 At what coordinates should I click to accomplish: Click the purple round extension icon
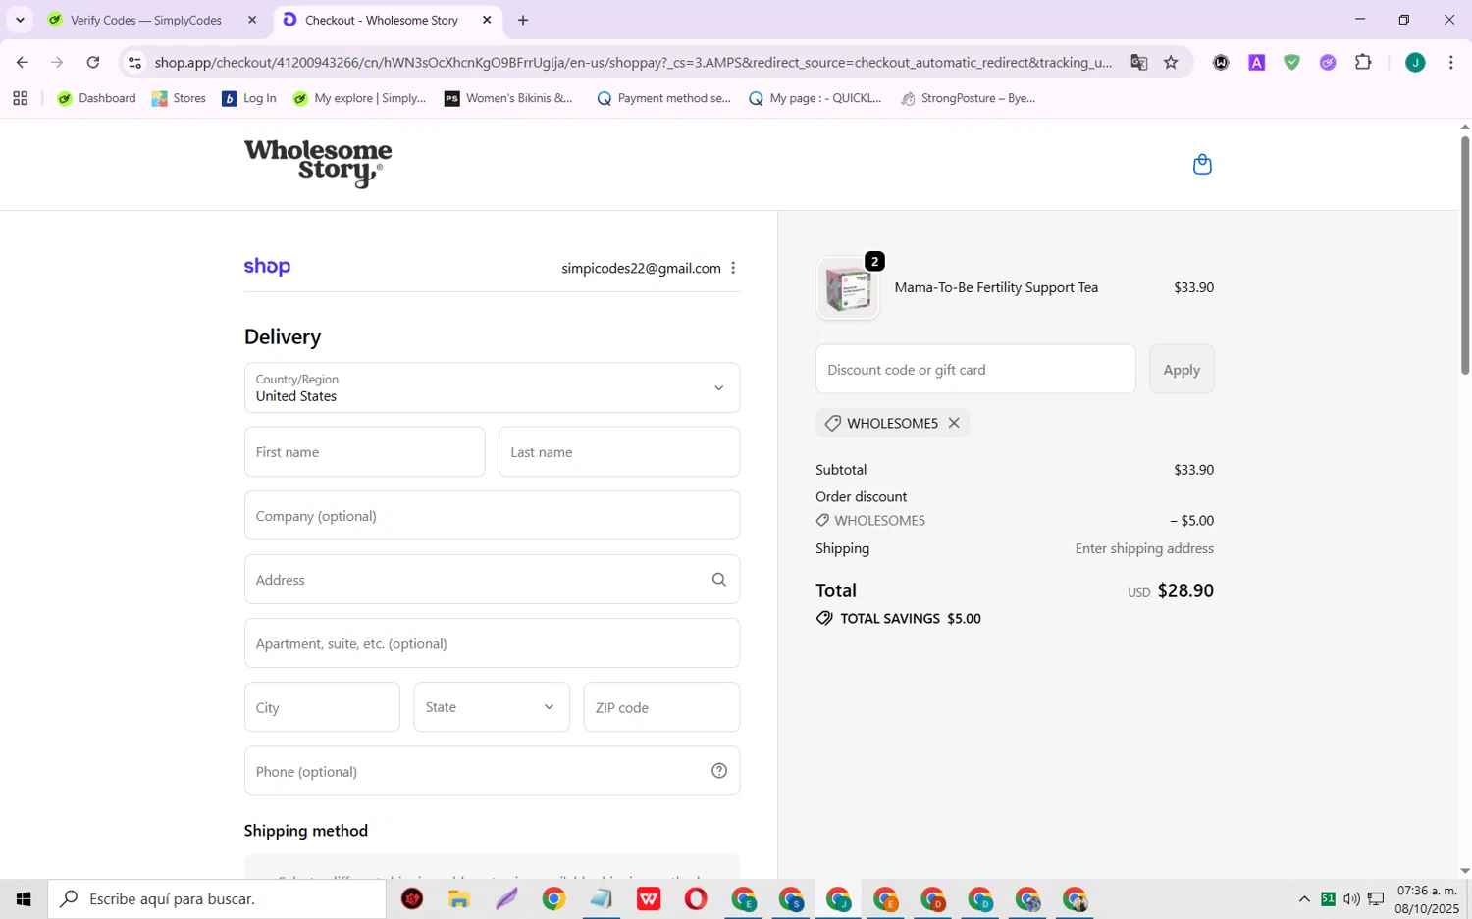1328,62
